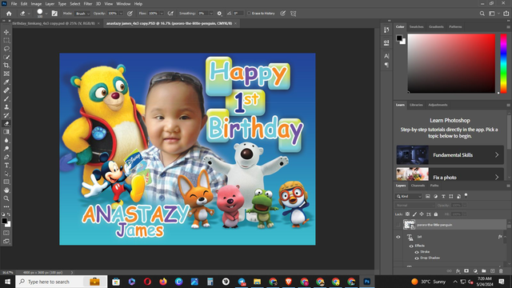Delete layer with trash icon
This screenshot has width=512, height=288.
(x=501, y=271)
